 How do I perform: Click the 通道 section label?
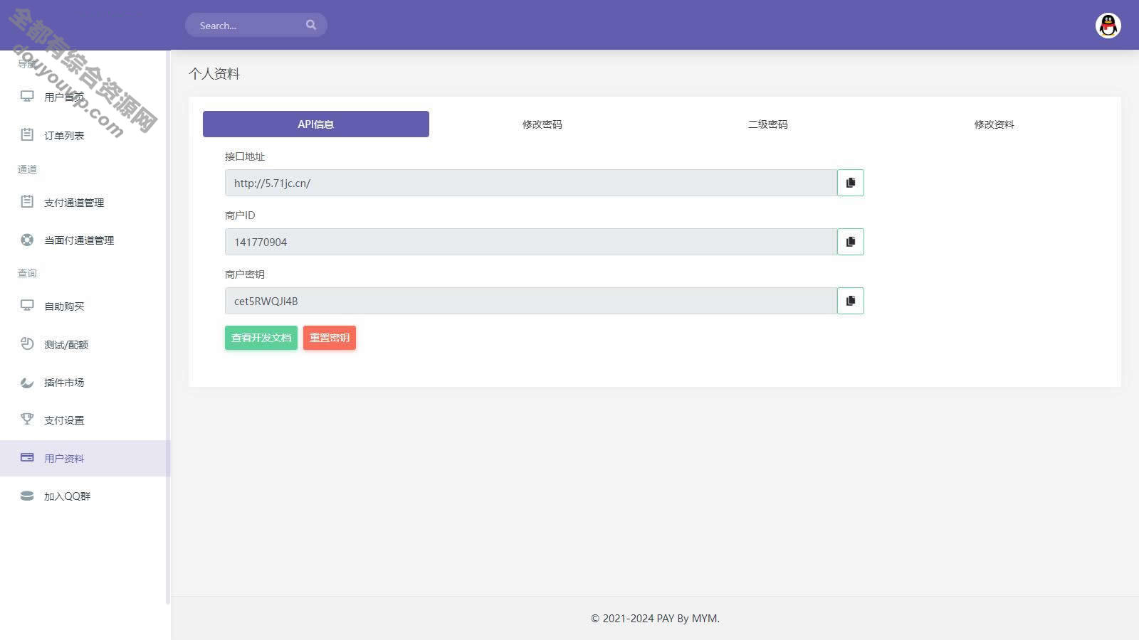(x=27, y=169)
